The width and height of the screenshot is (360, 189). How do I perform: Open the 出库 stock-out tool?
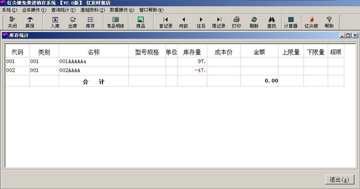pos(73,22)
